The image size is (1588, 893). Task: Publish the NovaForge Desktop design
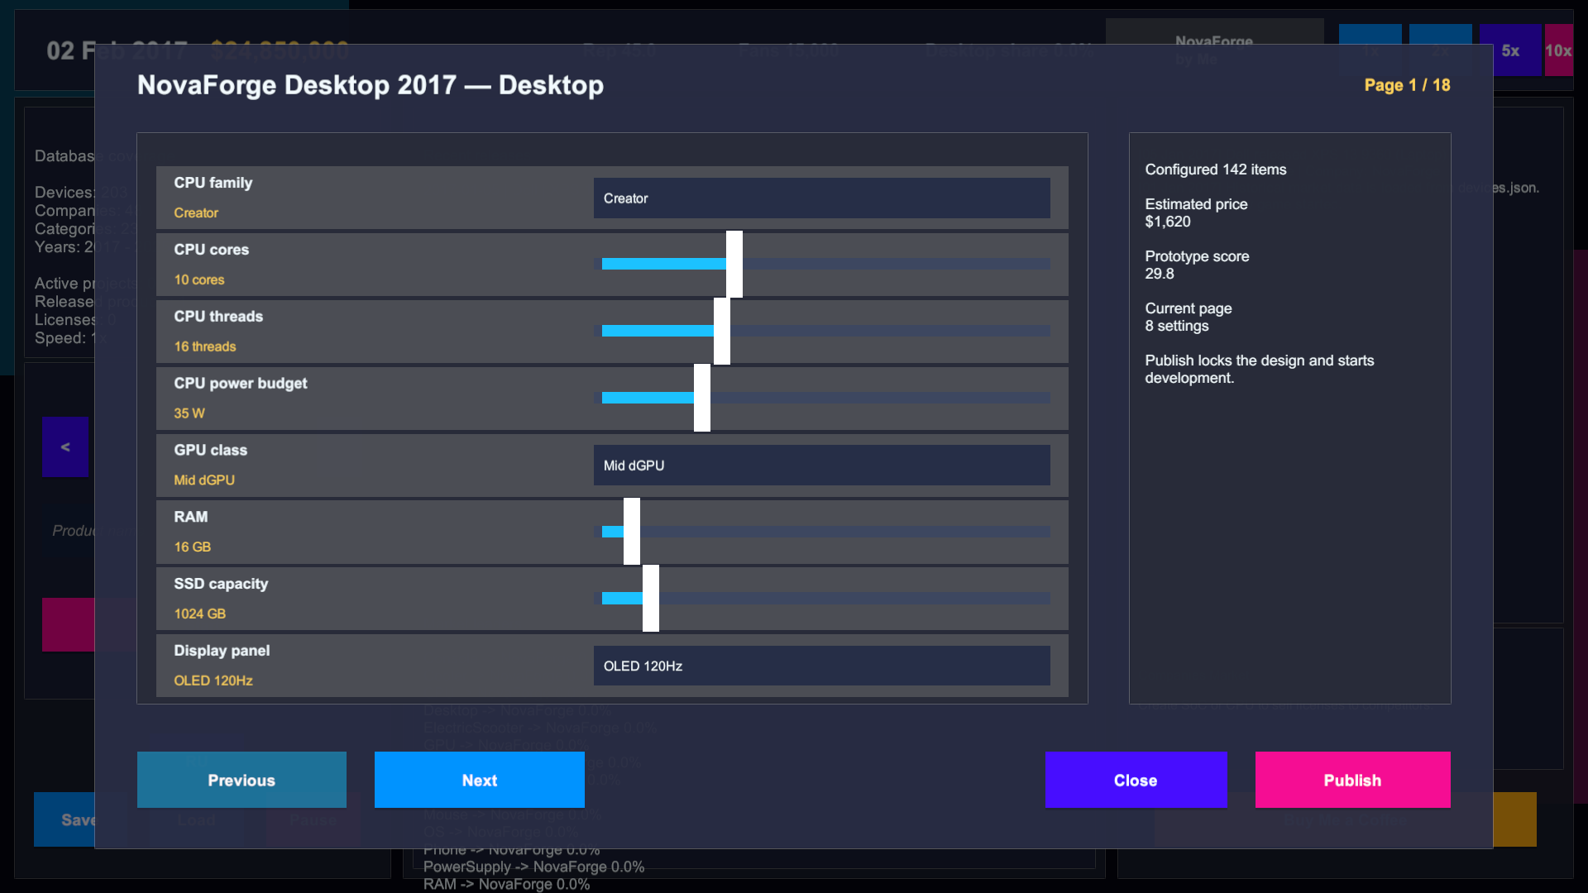click(1352, 780)
